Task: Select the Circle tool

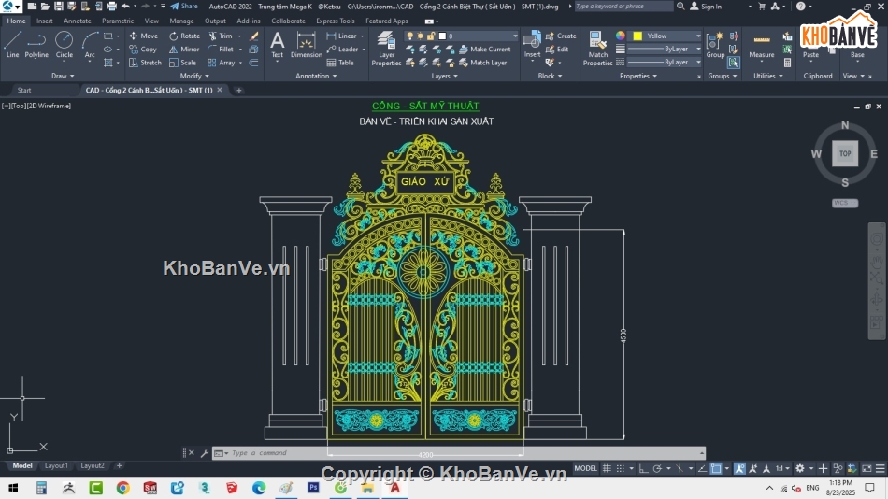Action: (x=64, y=45)
